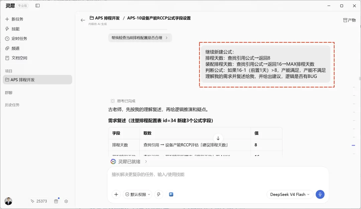Click the user message starting with 继续新建公式

(266, 64)
